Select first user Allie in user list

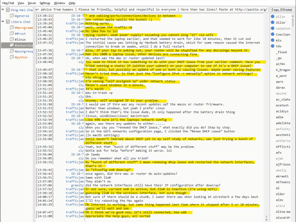(x=280, y=17)
